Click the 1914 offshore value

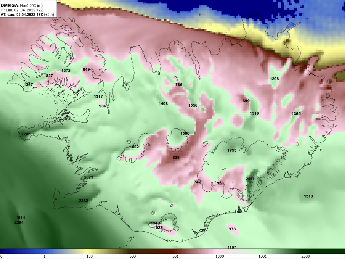point(20,218)
